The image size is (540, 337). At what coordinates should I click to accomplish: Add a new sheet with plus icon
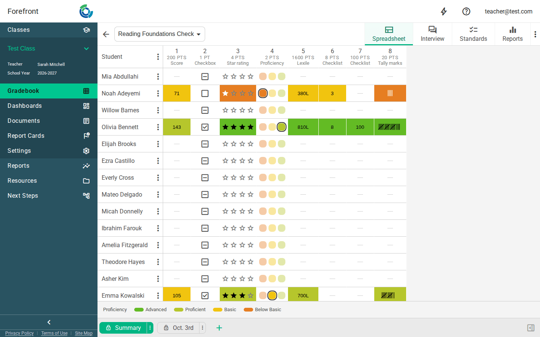(x=219, y=328)
